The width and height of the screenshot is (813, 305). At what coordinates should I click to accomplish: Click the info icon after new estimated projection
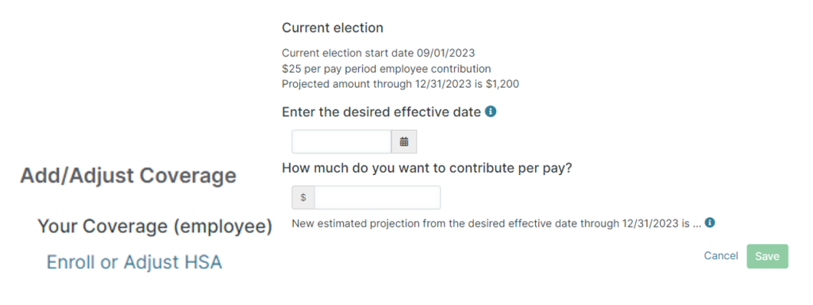point(710,223)
